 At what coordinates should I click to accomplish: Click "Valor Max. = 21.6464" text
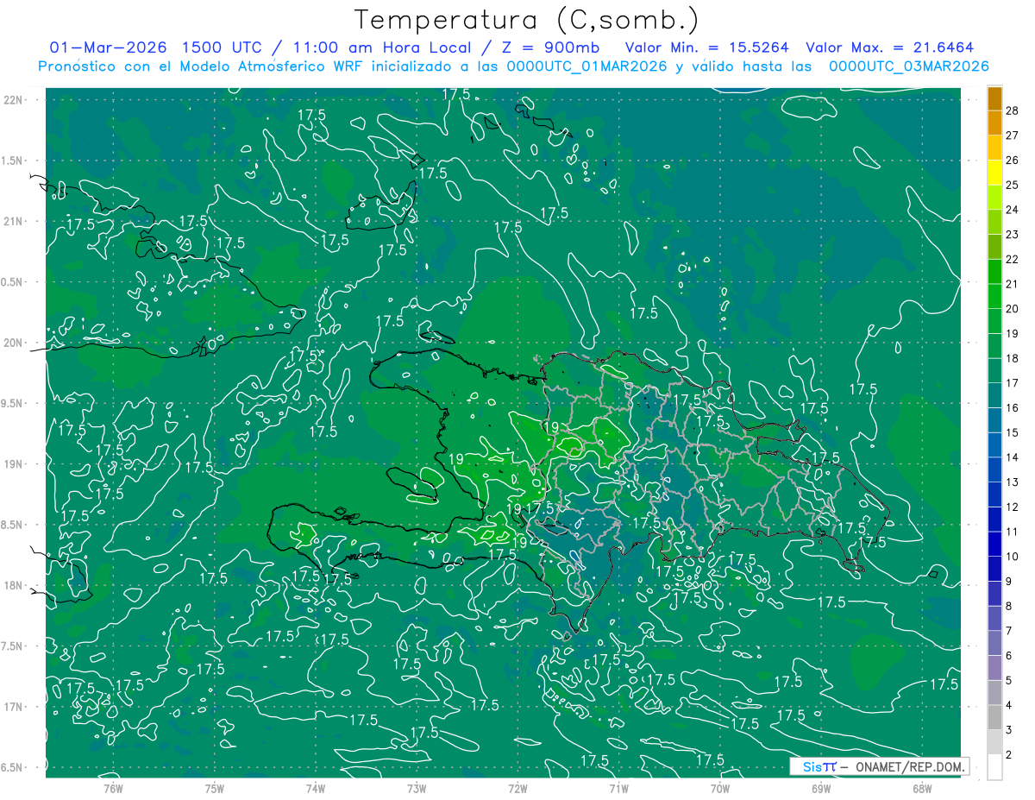coord(889,47)
